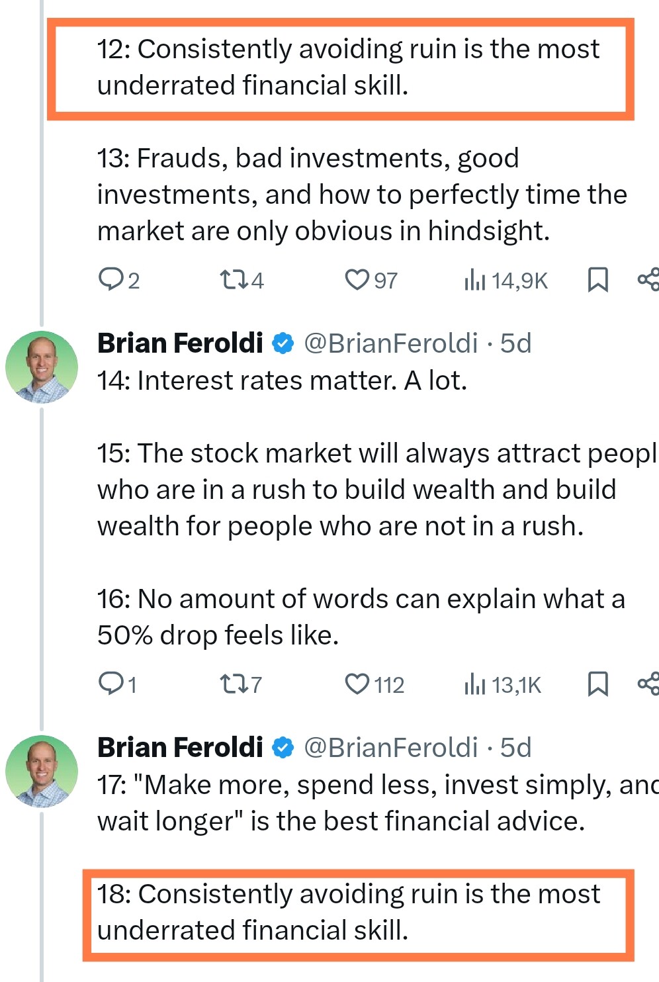The width and height of the screenshot is (659, 982).
Task: Open the 5d timestamp on tweet 17
Action: pos(515,748)
